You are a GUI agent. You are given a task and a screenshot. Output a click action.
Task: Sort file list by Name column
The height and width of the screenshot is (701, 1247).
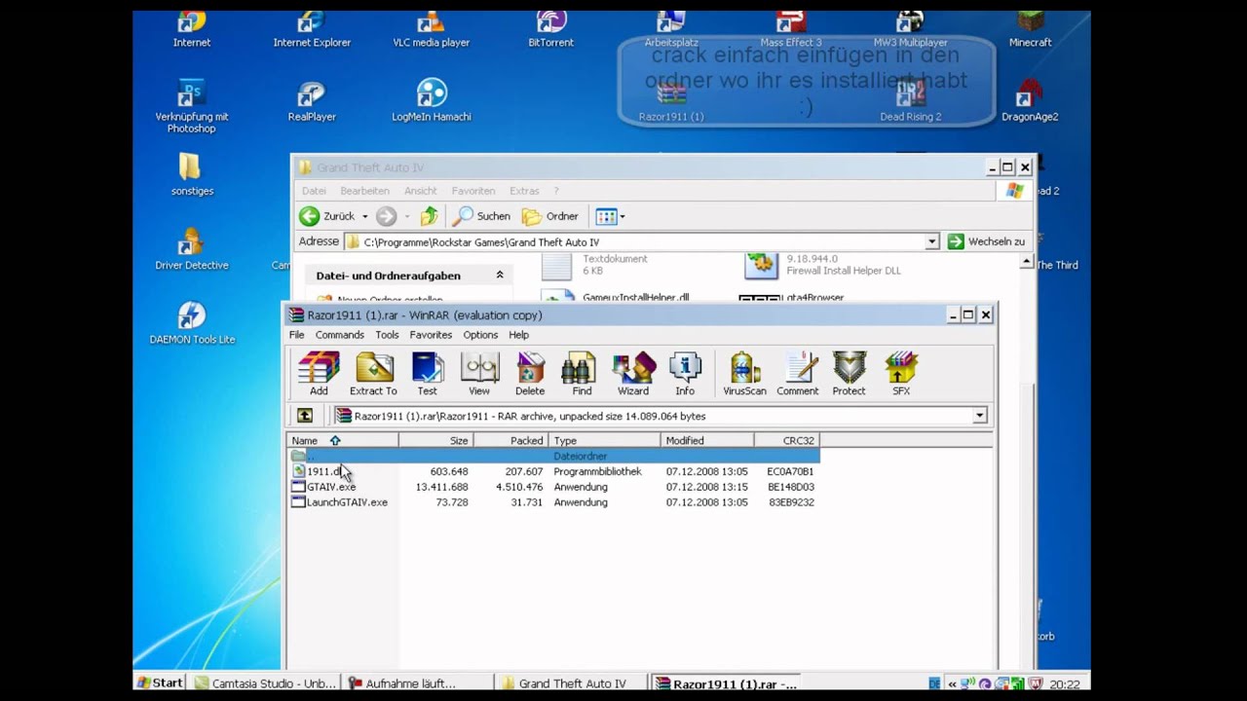point(343,440)
